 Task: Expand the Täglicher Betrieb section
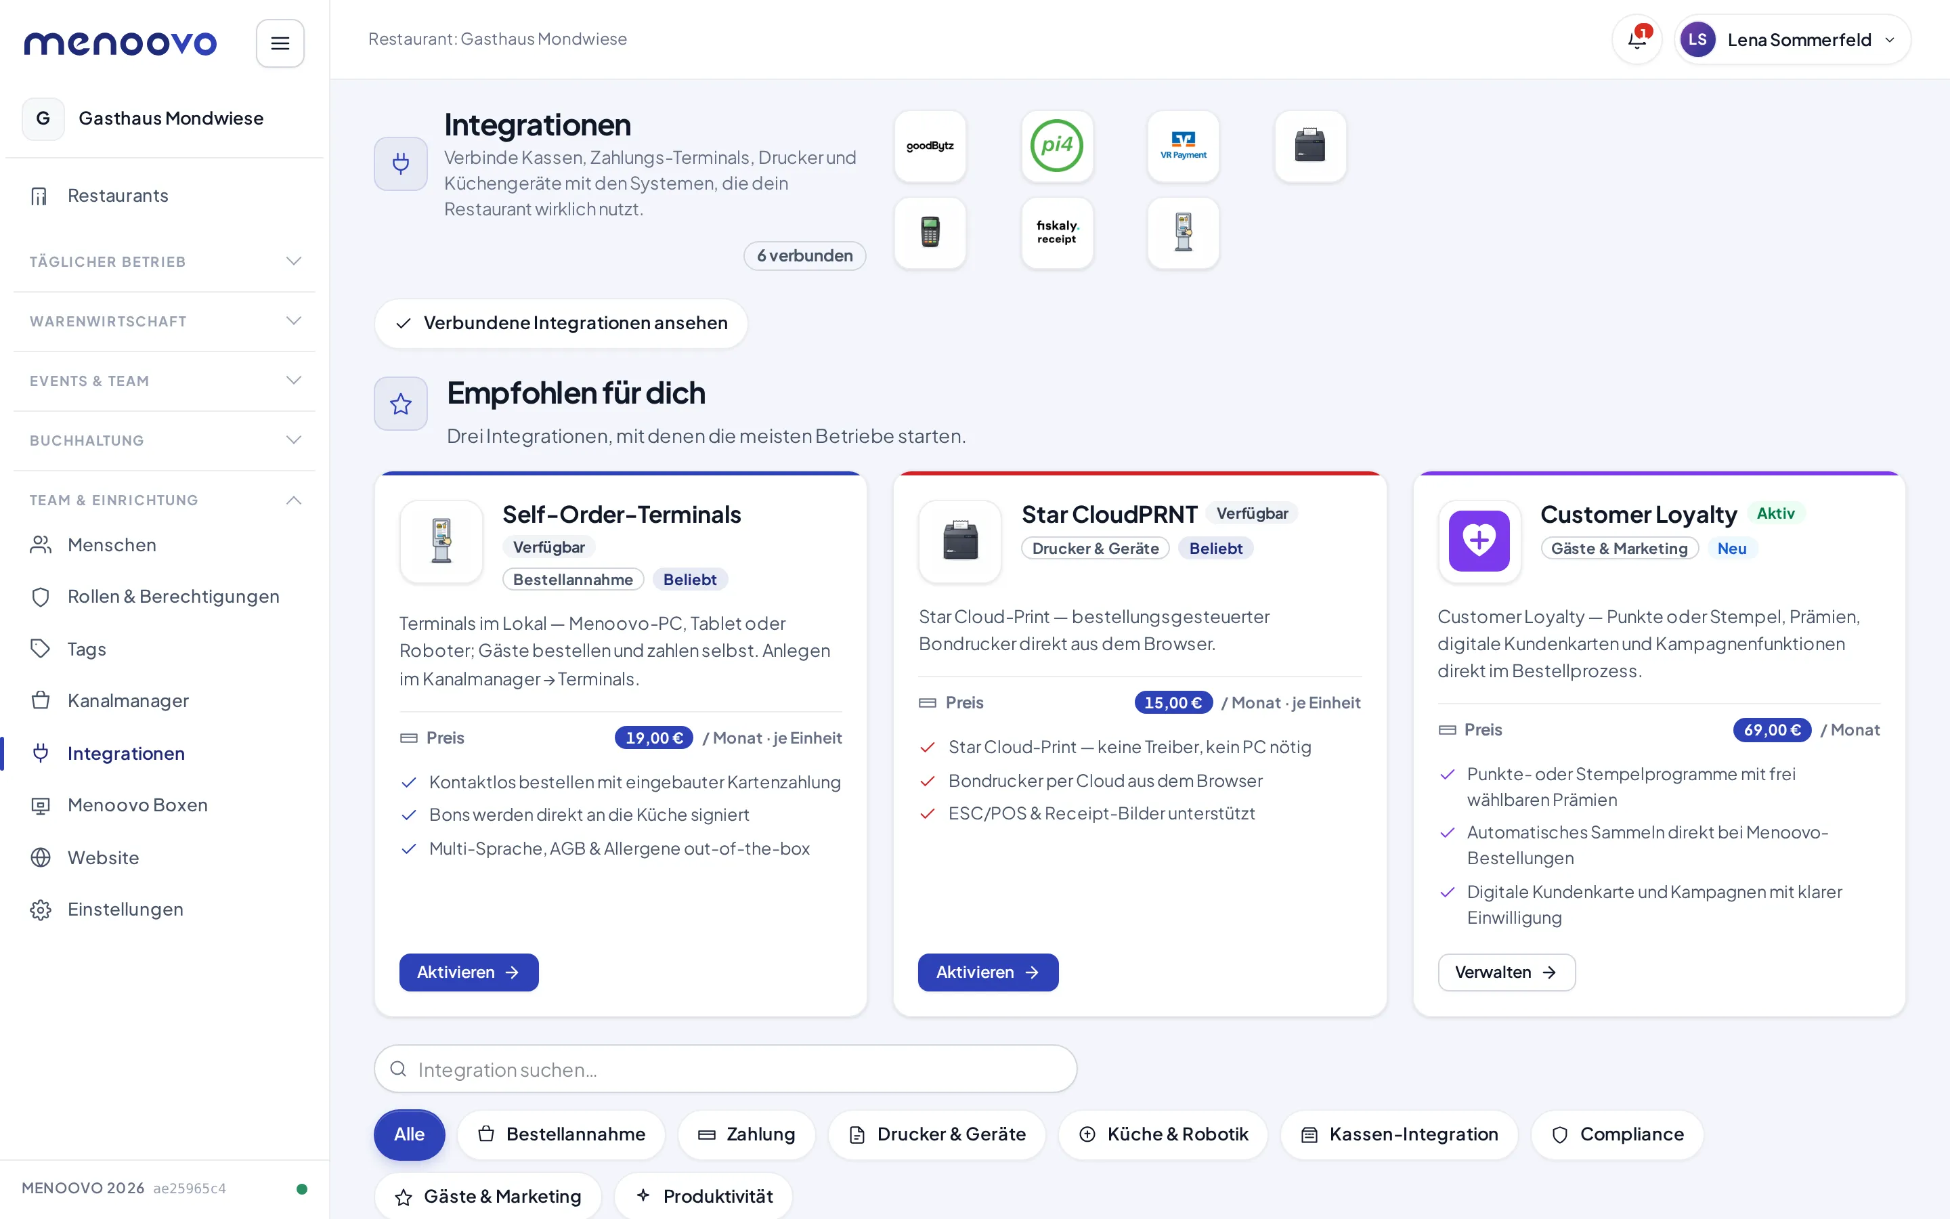tap(165, 261)
